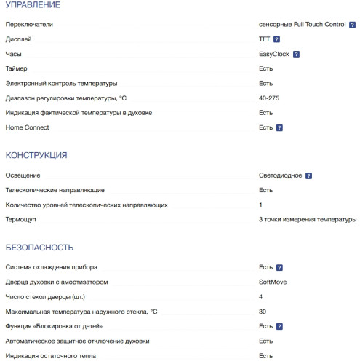The image size is (360, 364).
Task: Click the SoftMove door damper value
Action: (273, 282)
